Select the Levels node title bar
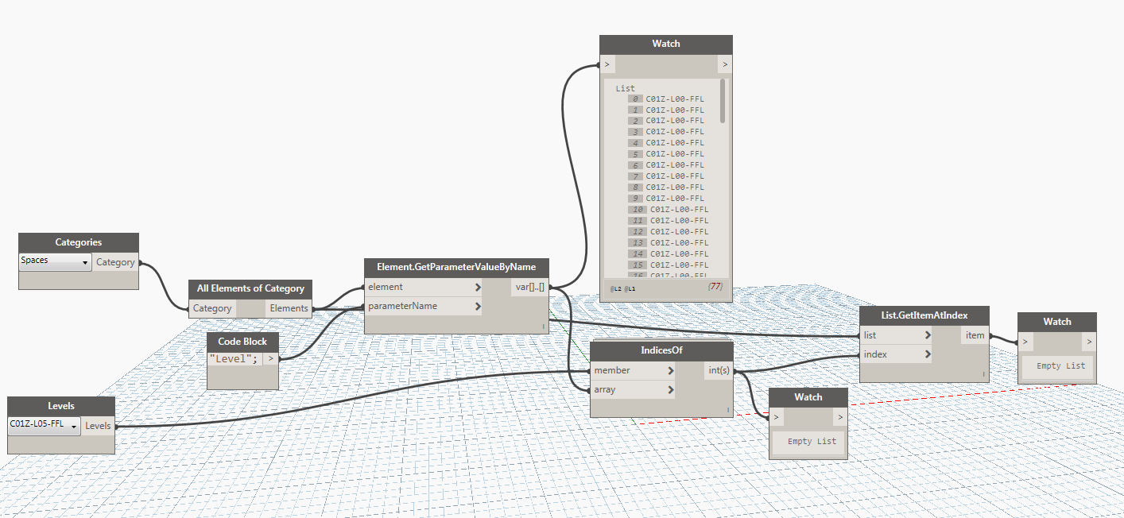The height and width of the screenshot is (518, 1124). click(x=61, y=406)
